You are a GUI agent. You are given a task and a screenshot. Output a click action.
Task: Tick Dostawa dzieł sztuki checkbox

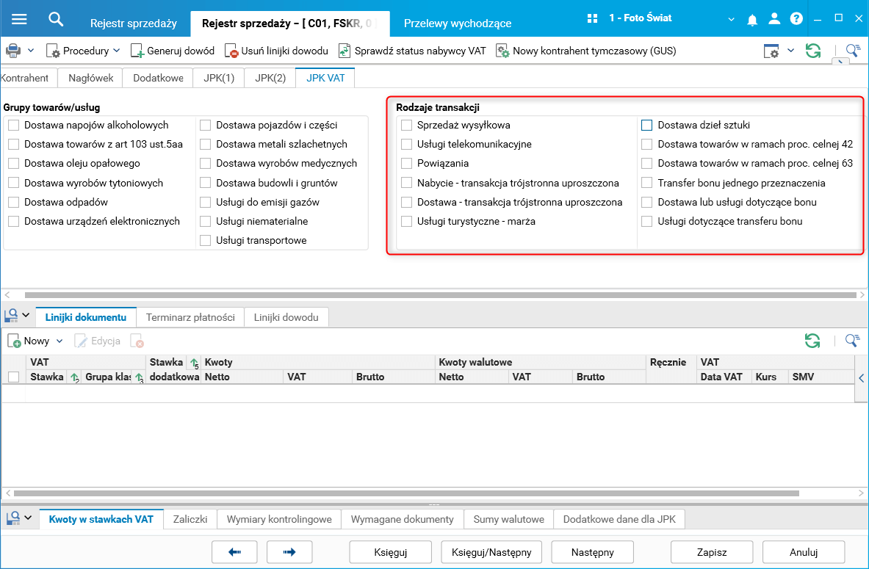(646, 126)
